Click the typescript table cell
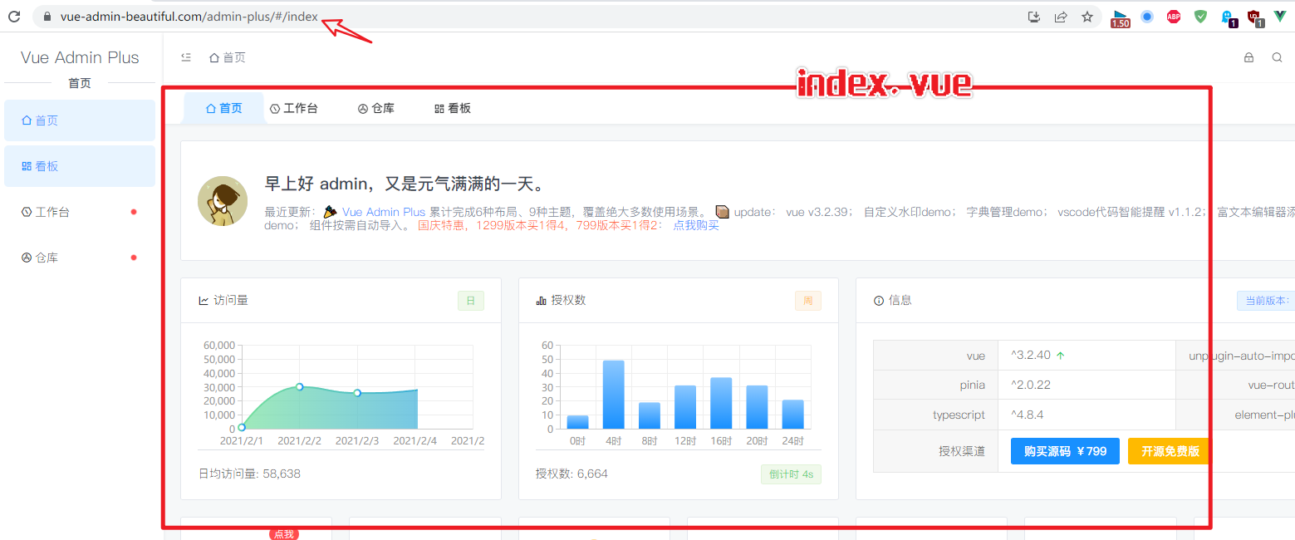 point(936,415)
